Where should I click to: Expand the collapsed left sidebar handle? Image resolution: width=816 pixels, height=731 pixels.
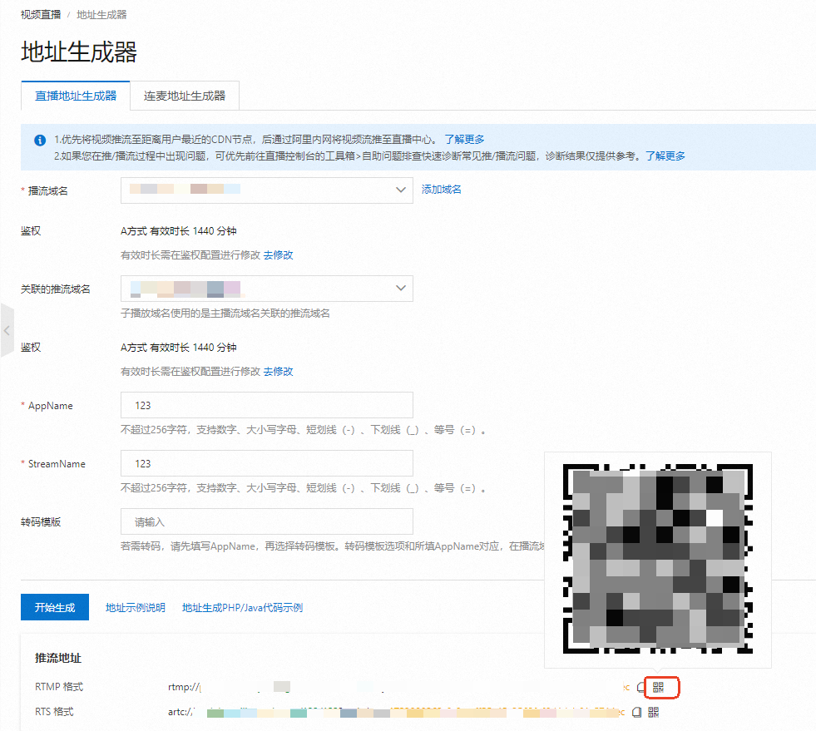(7, 330)
